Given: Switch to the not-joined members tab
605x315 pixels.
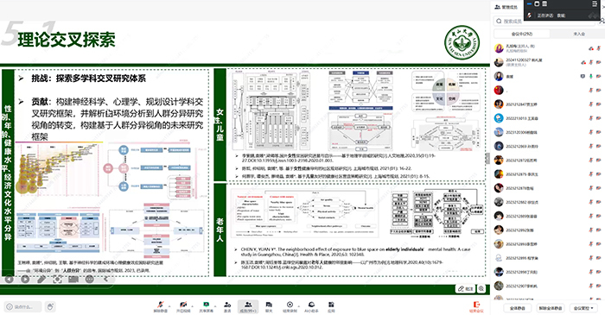Looking at the screenshot, I should (x=579, y=34).
